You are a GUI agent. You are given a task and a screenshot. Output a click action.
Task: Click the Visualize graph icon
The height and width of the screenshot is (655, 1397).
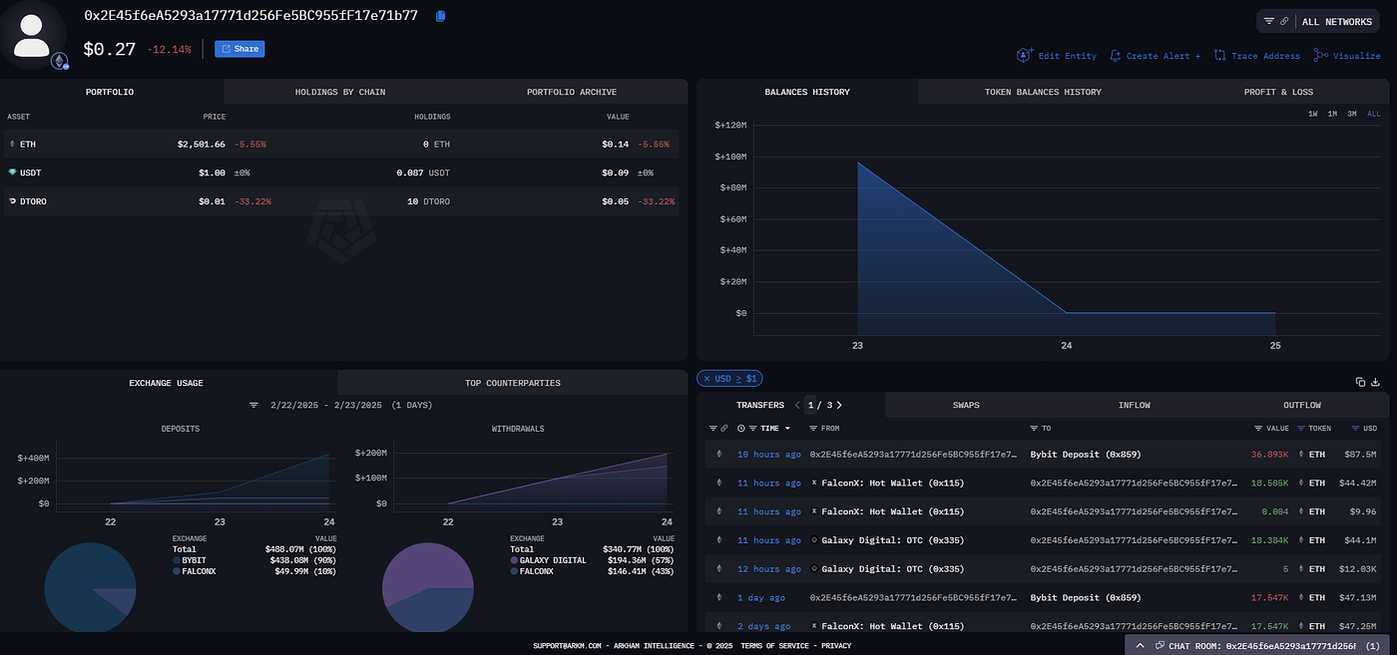[1321, 56]
